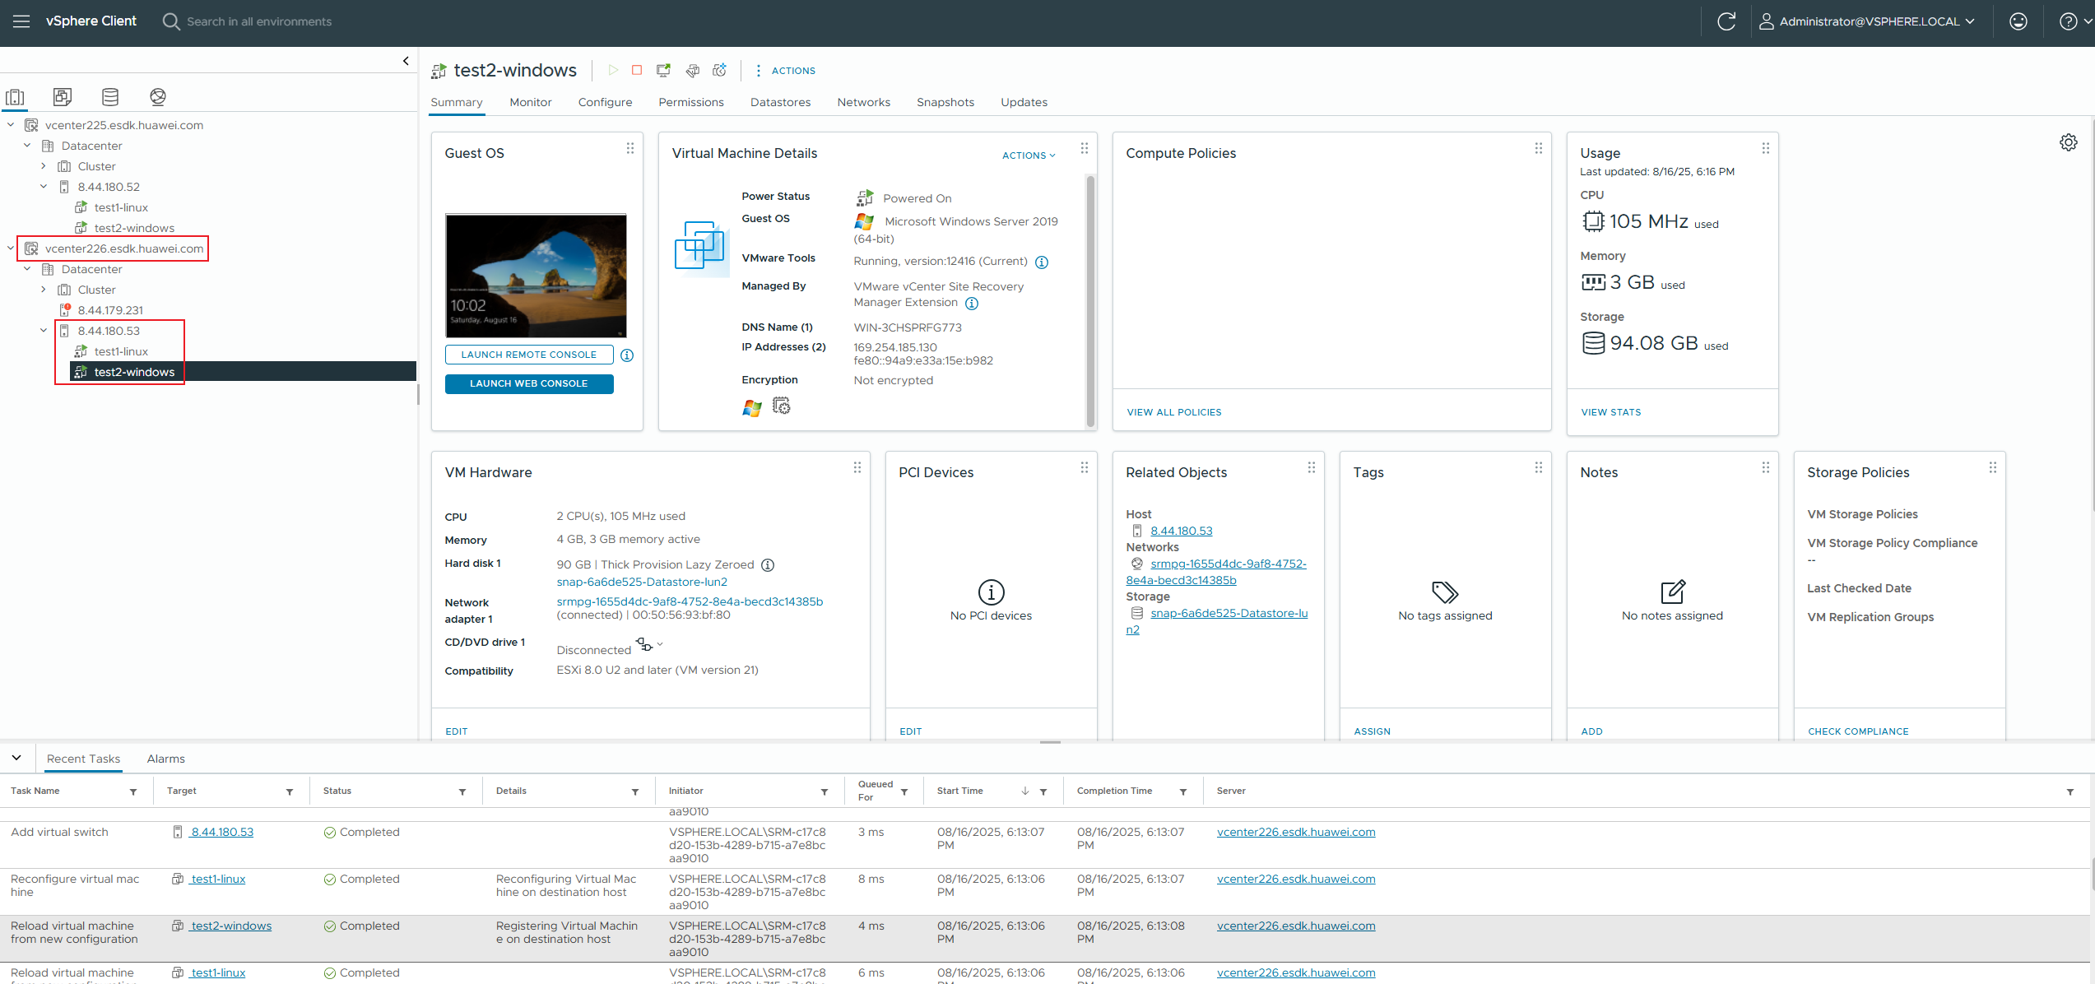Click drag handle on Guest OS card
The height and width of the screenshot is (984, 2095).
point(630,148)
